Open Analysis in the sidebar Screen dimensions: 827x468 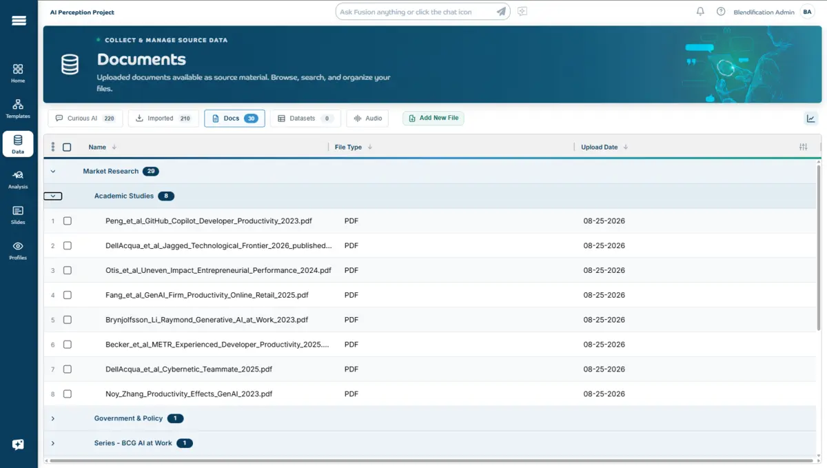click(18, 179)
